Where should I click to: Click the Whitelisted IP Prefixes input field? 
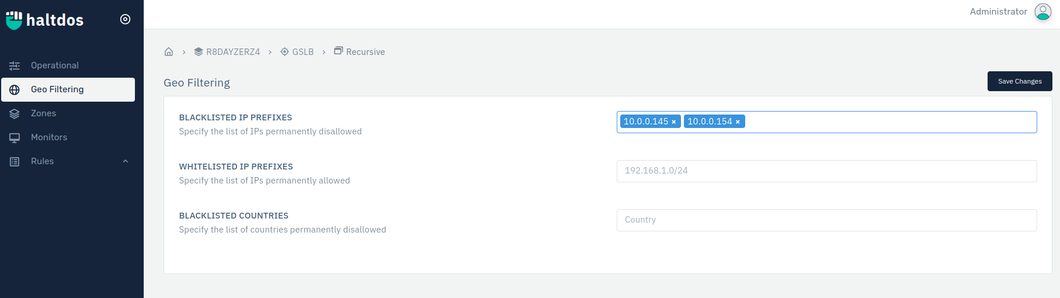pyautogui.click(x=826, y=171)
